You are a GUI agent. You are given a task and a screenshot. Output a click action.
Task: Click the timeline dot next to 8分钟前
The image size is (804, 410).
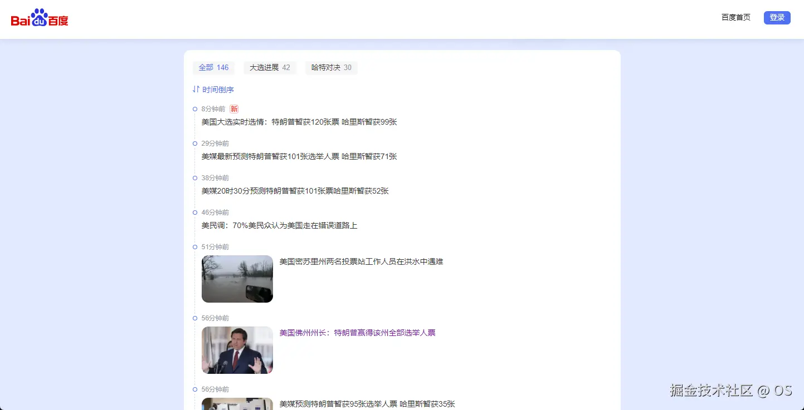point(194,109)
